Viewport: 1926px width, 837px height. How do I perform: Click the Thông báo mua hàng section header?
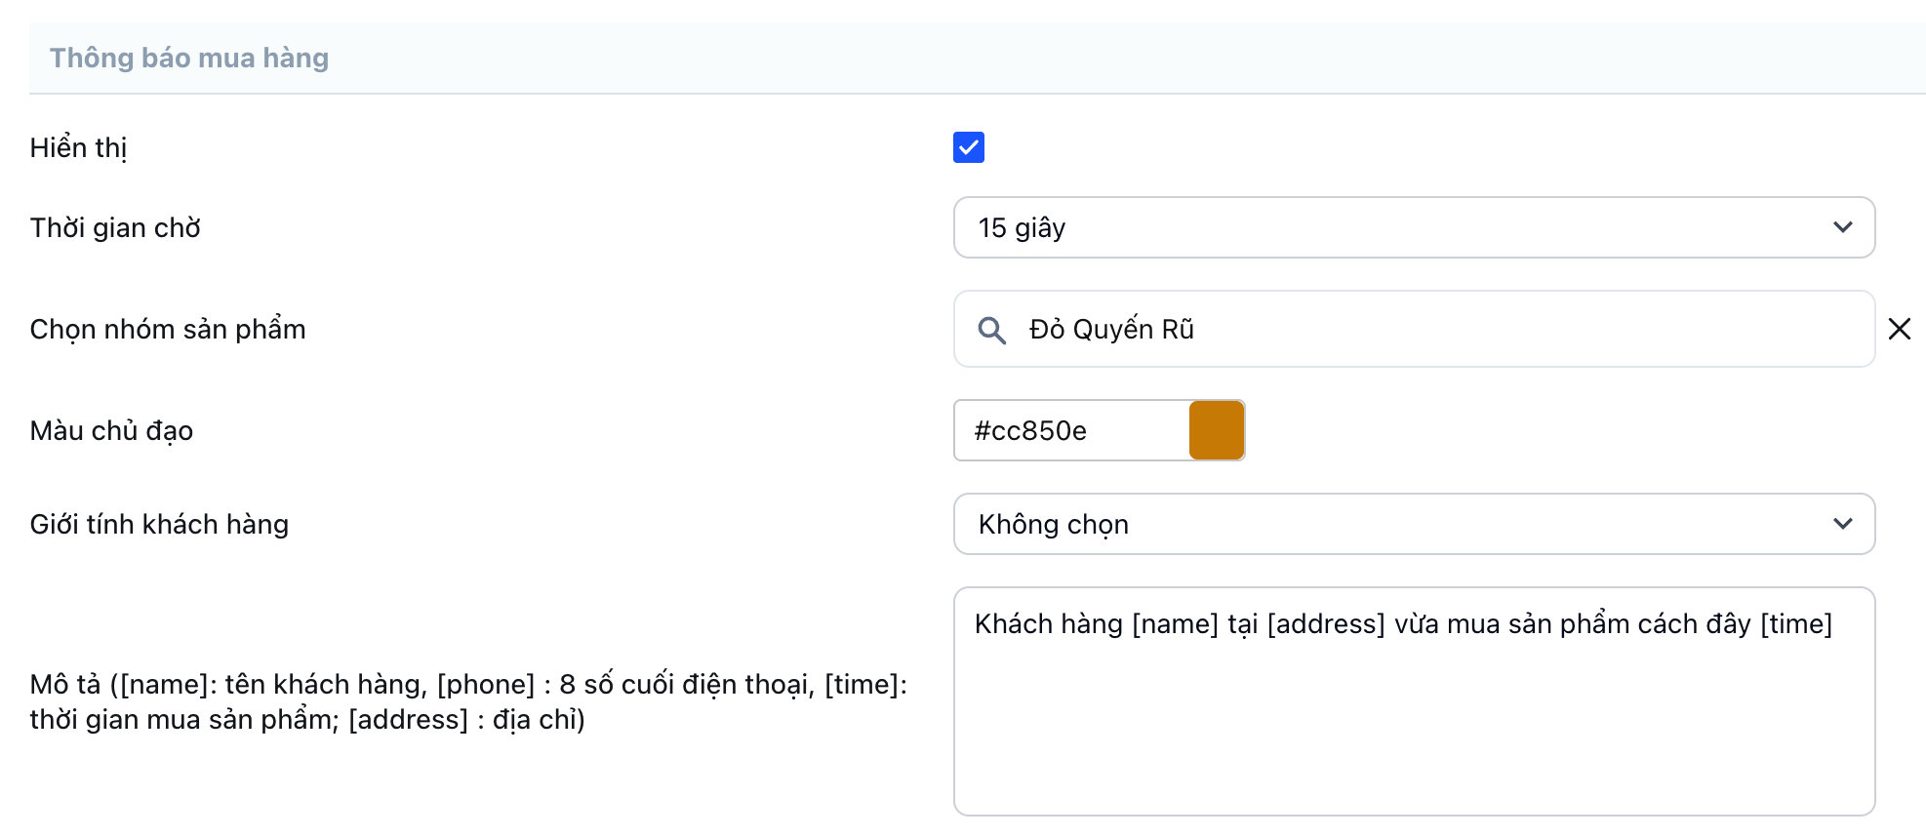pyautogui.click(x=189, y=59)
